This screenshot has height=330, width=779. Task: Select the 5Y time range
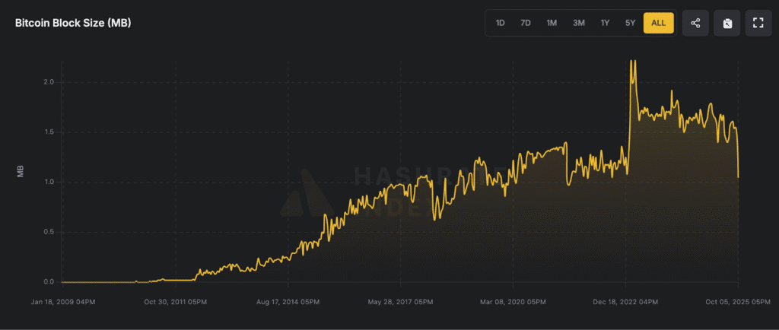point(630,23)
